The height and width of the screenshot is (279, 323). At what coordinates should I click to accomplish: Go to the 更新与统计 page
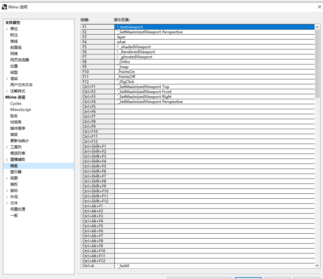(x=19, y=141)
